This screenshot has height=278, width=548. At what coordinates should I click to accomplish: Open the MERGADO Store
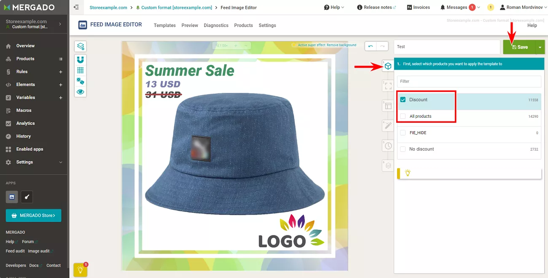[x=33, y=216]
